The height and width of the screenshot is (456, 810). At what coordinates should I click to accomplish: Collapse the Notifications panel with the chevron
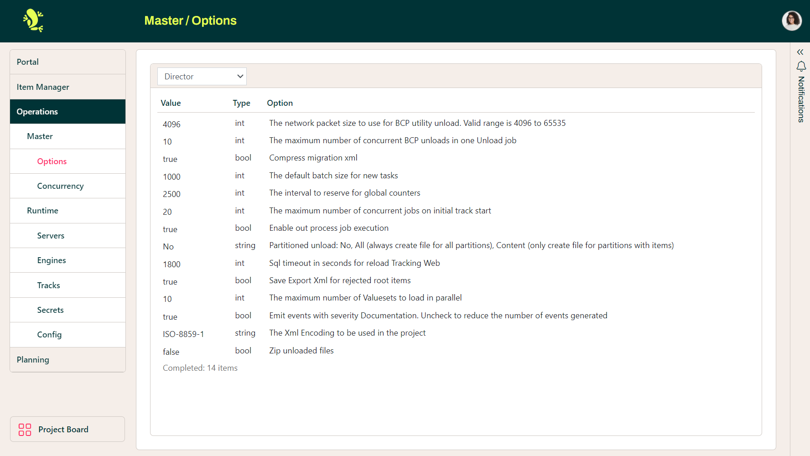click(800, 52)
